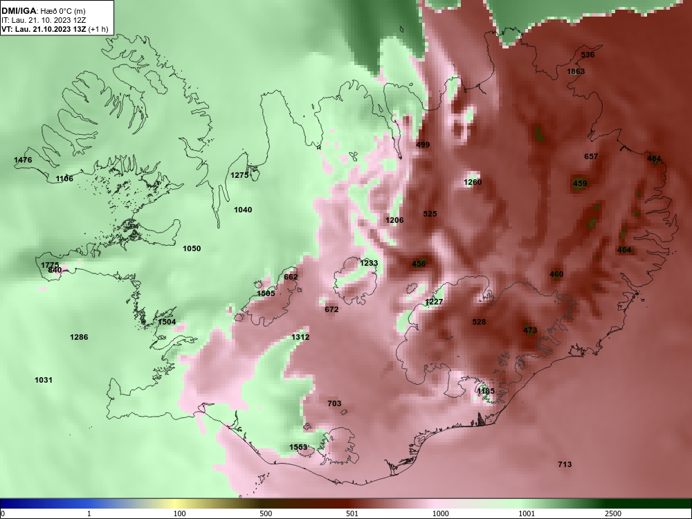692x519 pixels.
Task: Select the 1476 value on the map
Action: click(x=23, y=161)
